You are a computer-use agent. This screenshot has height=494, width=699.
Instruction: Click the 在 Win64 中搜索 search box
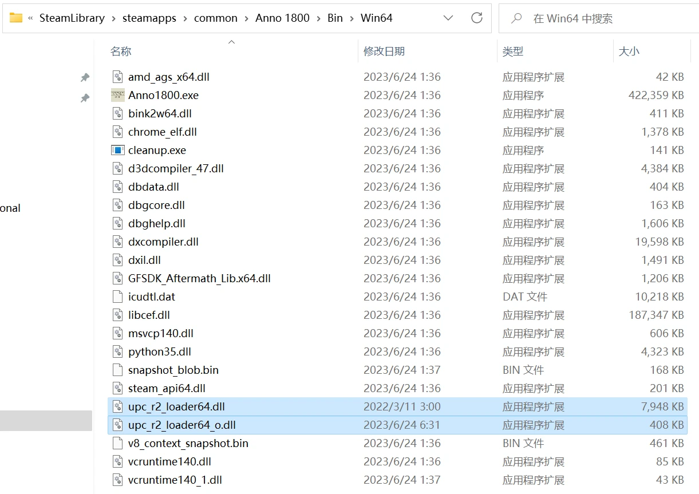pyautogui.click(x=599, y=18)
